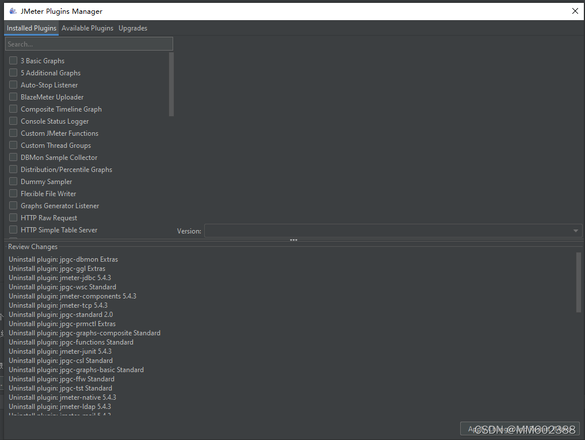This screenshot has height=440, width=585.
Task: Click the 'Uninstall plugin: jmeter-junit 5.4.3' line
Action: 60,351
